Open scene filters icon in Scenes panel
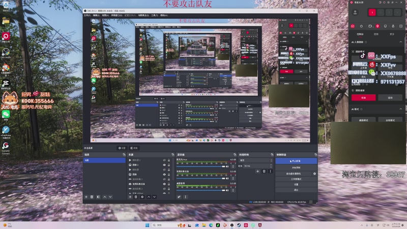This screenshot has height=229, width=407. [98, 197]
